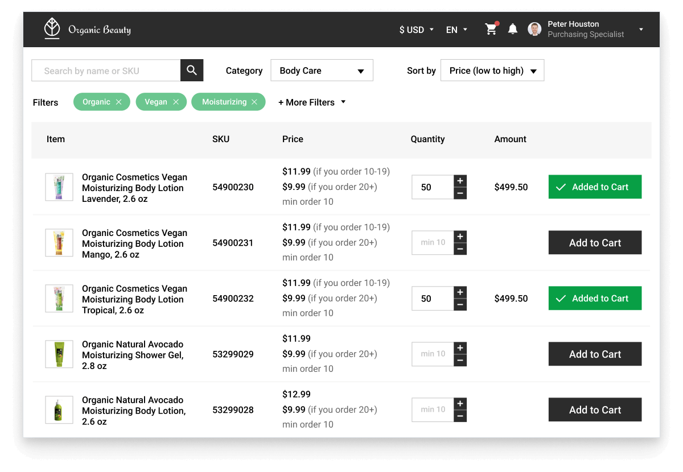Add Mango body lotion to cart
683x472 pixels.
[x=595, y=243]
